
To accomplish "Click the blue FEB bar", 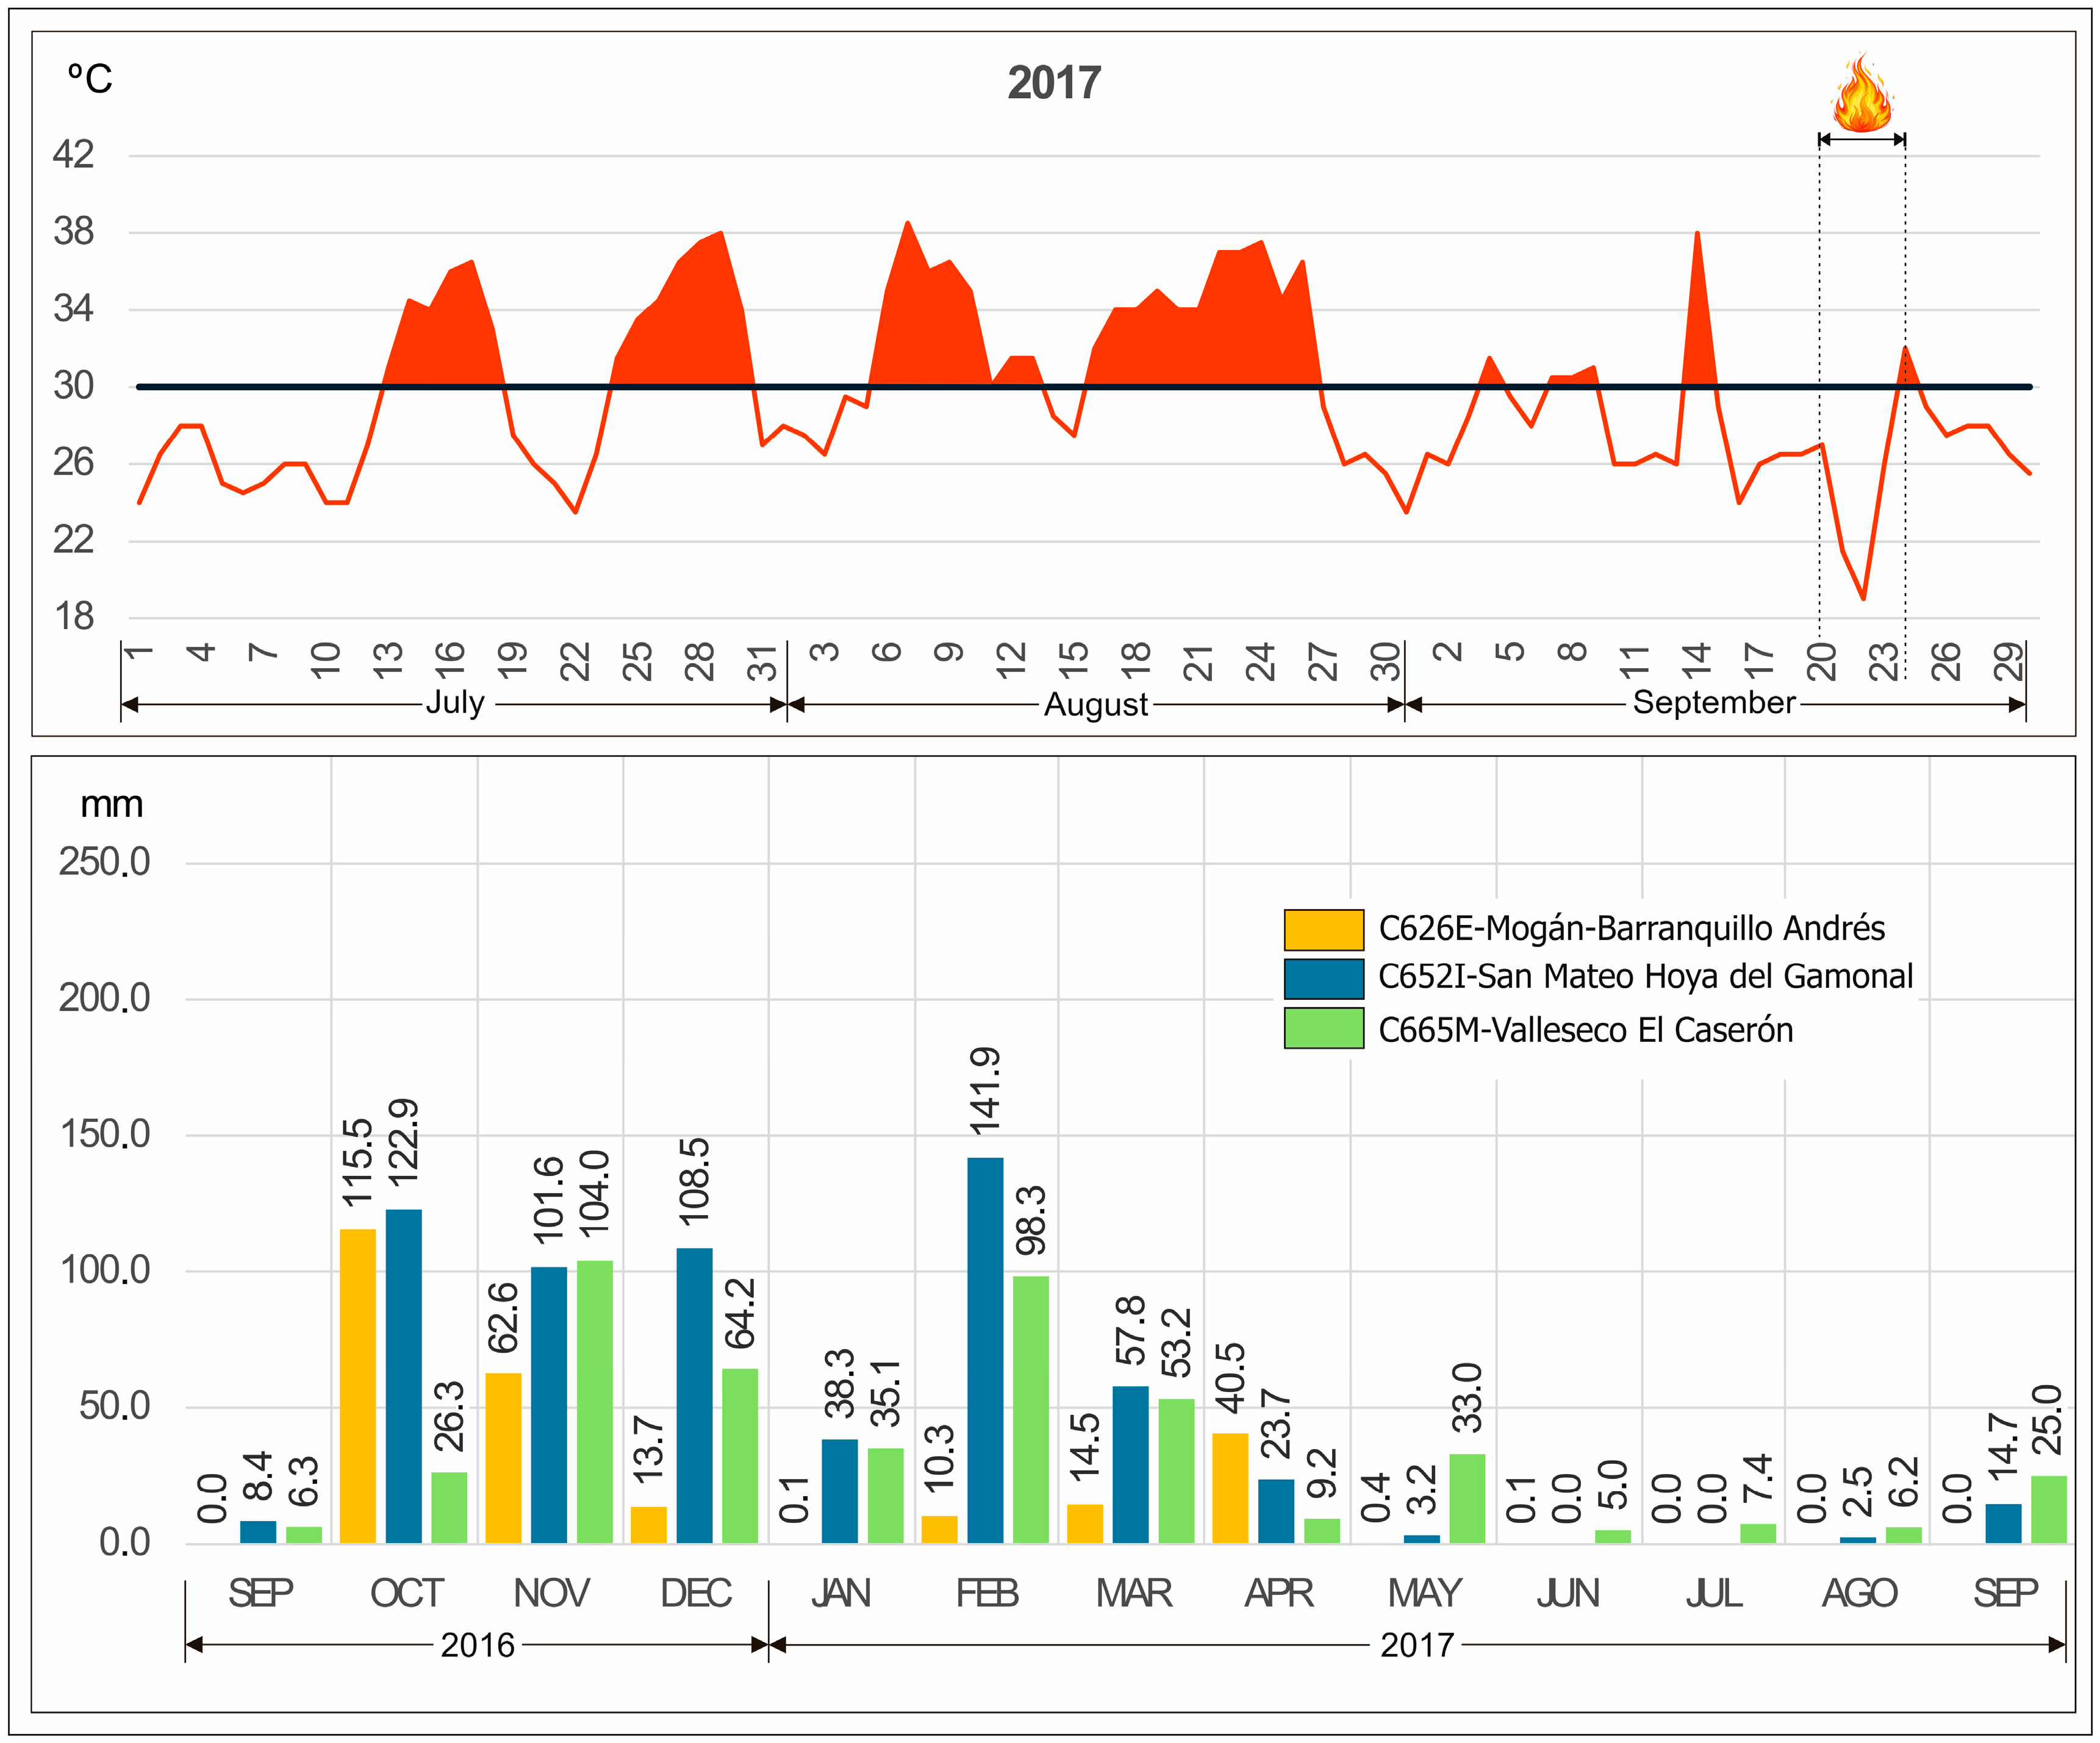I will tap(985, 1350).
